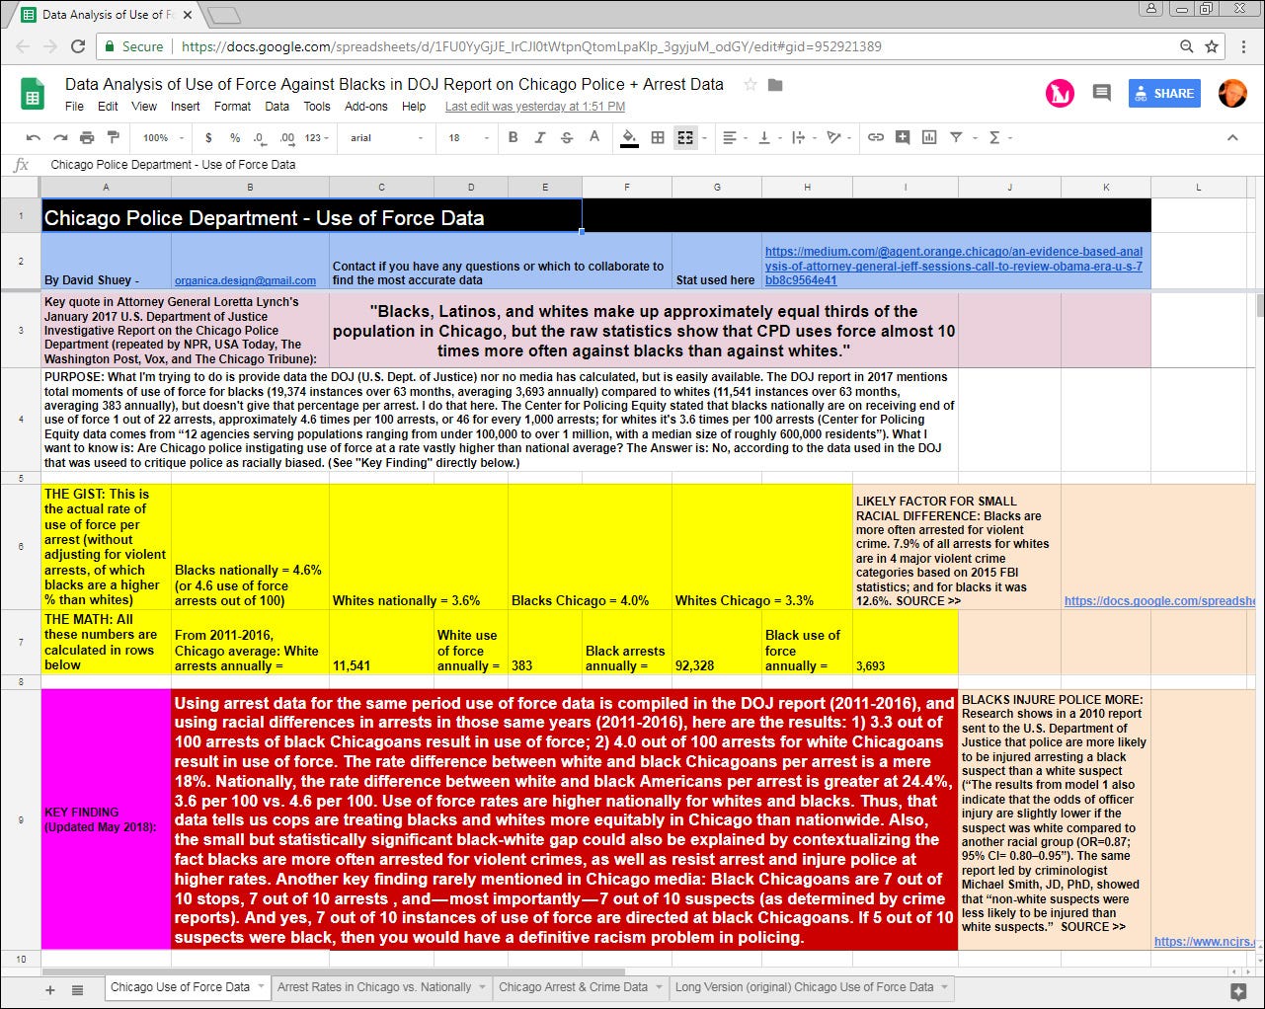This screenshot has height=1009, width=1265.
Task: Open the File menu
Action: pyautogui.click(x=74, y=107)
